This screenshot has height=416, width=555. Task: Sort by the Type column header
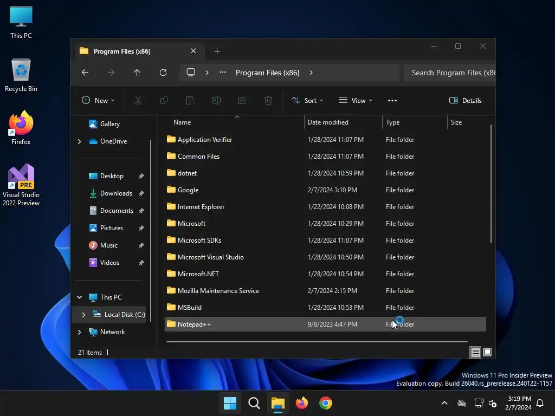(x=415, y=122)
